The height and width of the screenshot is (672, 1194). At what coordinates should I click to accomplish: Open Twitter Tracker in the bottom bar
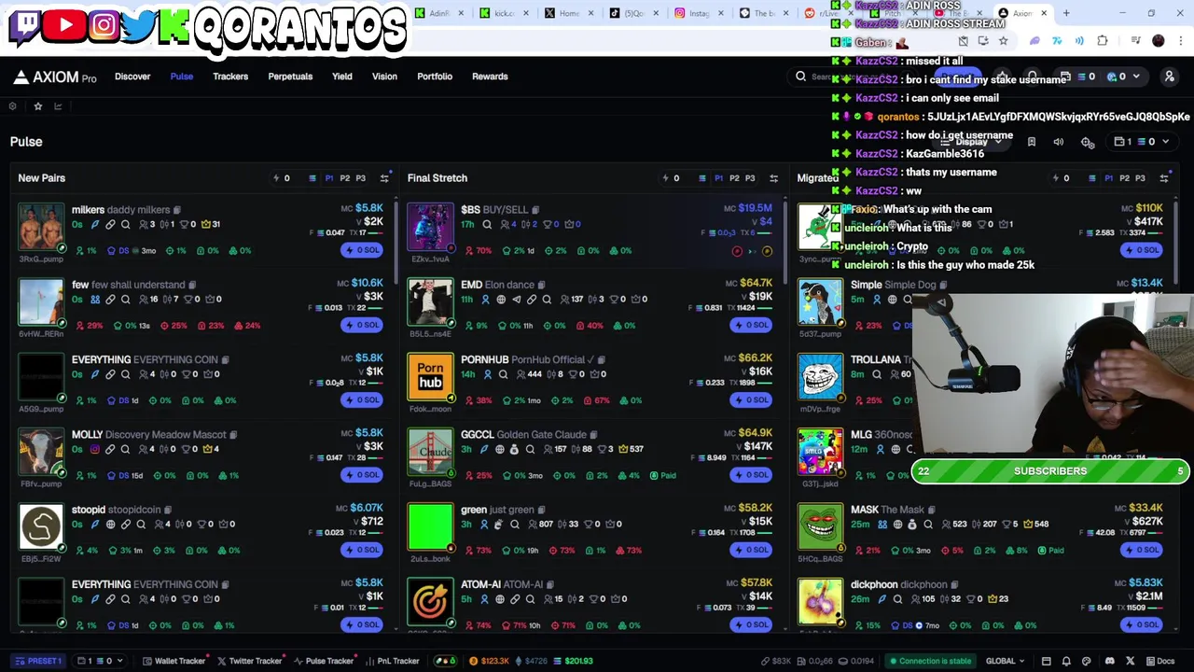pos(250,661)
